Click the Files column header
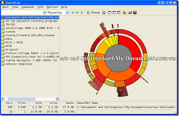 click(x=20, y=103)
